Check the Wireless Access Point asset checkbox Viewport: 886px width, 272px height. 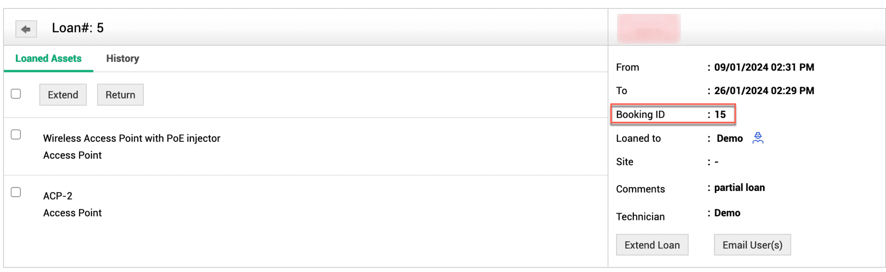(16, 135)
